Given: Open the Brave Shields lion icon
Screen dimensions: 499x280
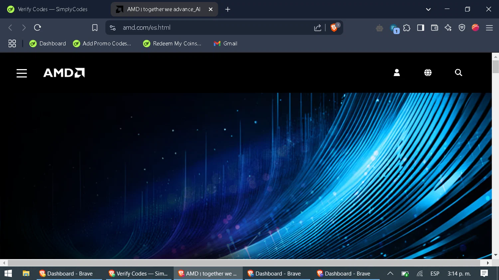Looking at the screenshot, I should click(334, 28).
